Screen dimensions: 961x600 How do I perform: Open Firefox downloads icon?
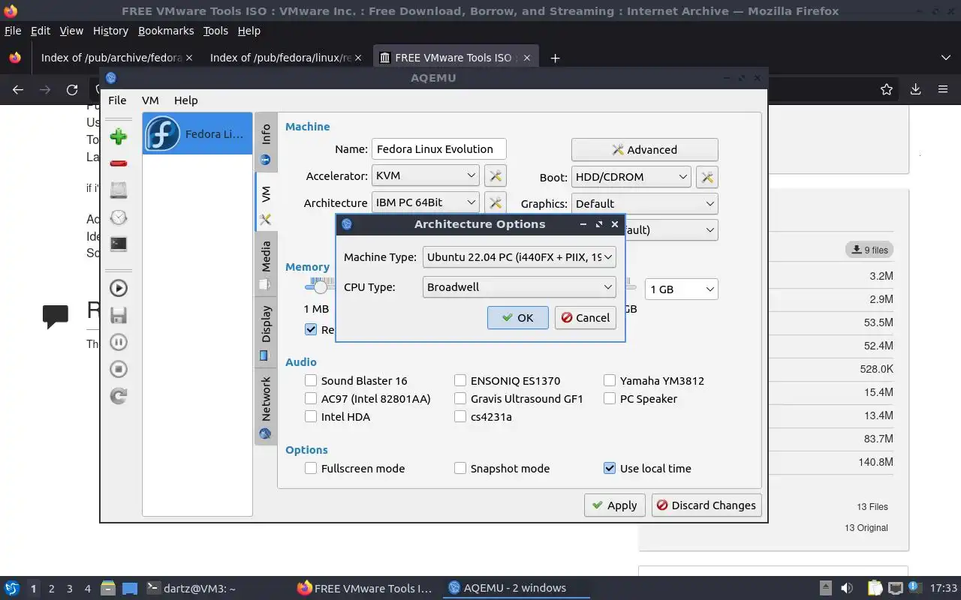pos(915,89)
